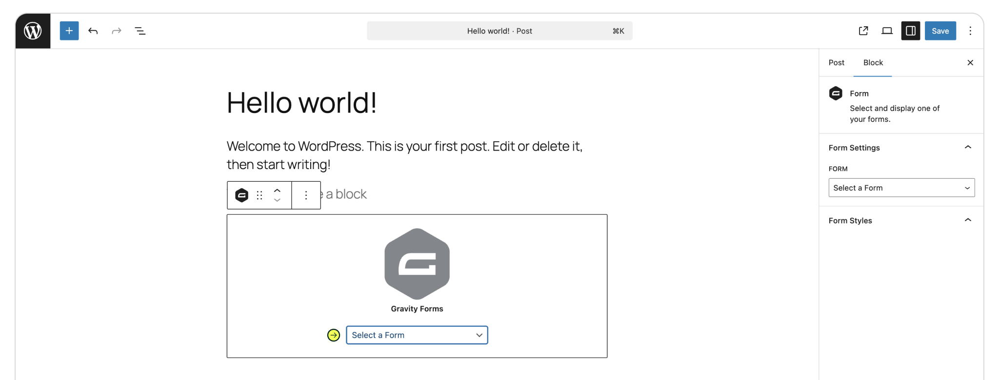Undo the last change

tap(93, 31)
